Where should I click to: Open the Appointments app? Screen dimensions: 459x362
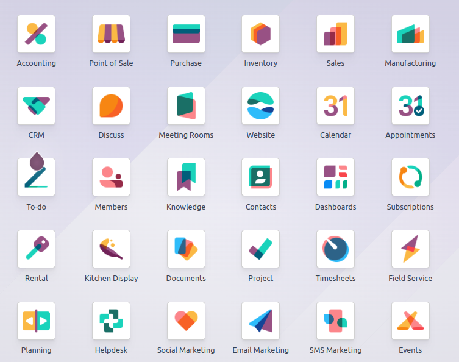(x=410, y=106)
